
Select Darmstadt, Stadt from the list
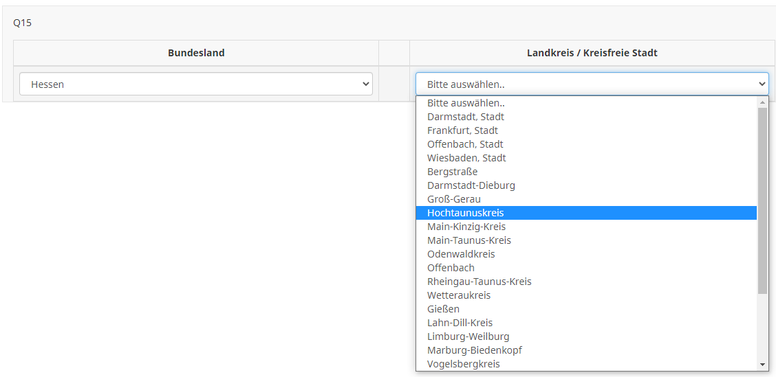(x=466, y=117)
